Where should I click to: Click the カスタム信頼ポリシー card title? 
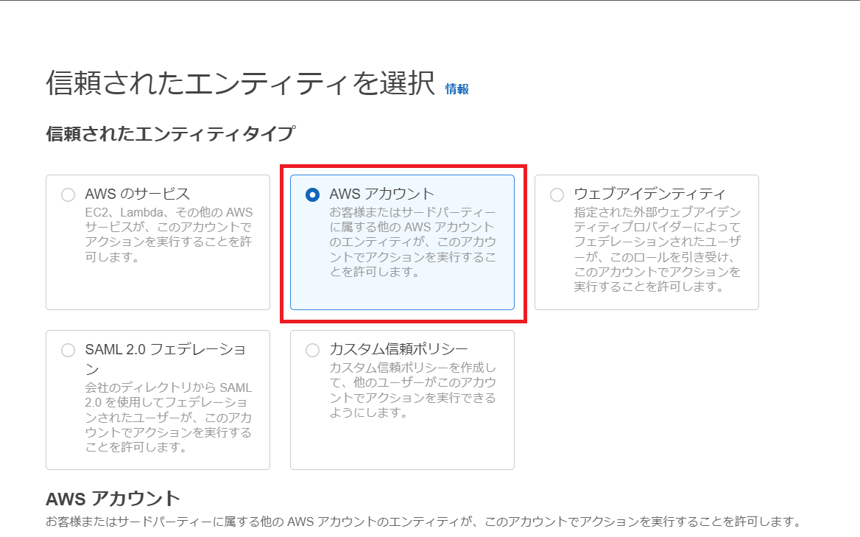click(x=399, y=349)
